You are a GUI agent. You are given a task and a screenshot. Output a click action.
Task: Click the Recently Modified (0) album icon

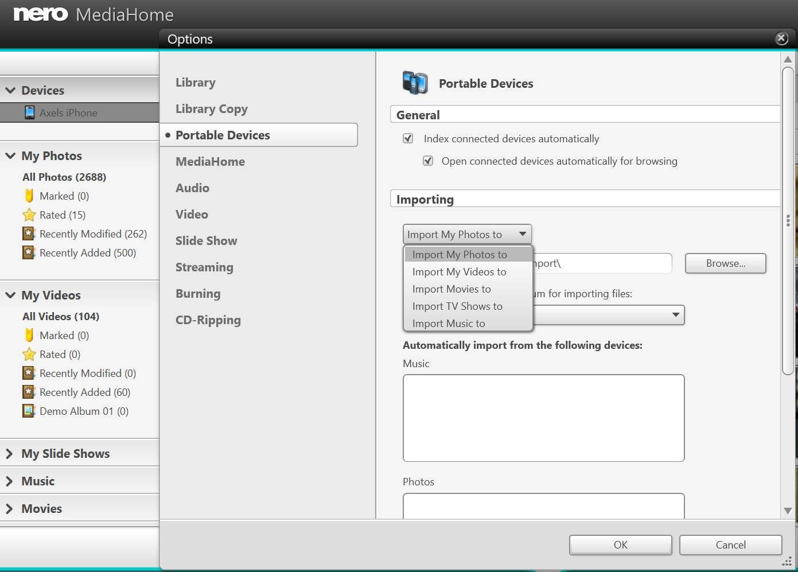pos(29,373)
